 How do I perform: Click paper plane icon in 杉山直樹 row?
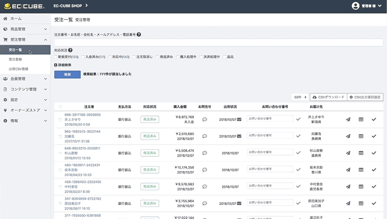(348, 153)
